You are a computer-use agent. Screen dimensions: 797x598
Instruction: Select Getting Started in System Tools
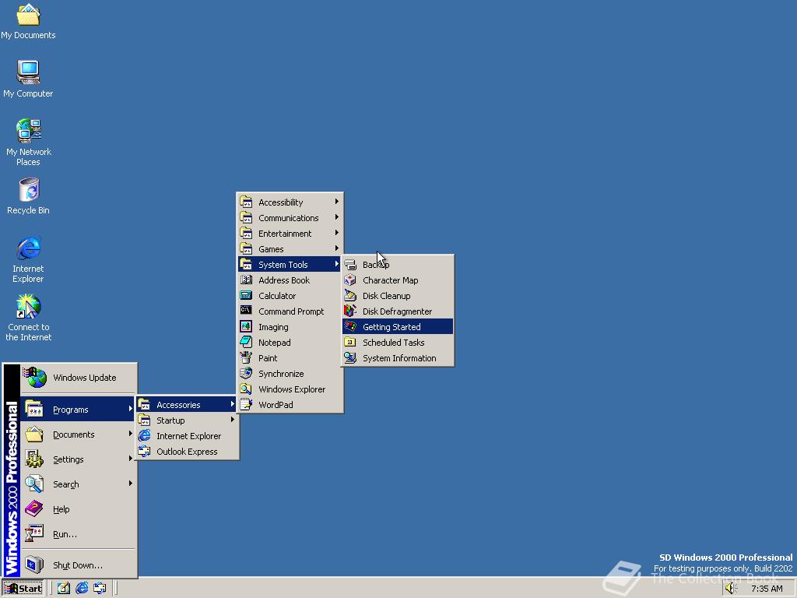398,327
